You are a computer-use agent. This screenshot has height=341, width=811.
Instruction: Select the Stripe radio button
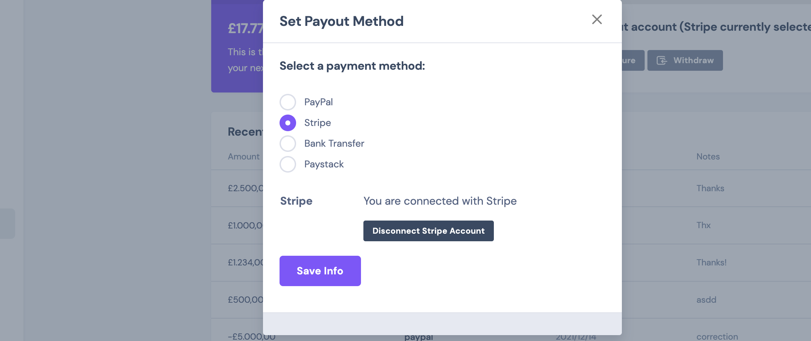click(x=287, y=123)
